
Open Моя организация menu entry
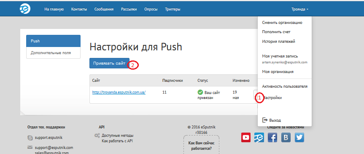[x=278, y=72]
